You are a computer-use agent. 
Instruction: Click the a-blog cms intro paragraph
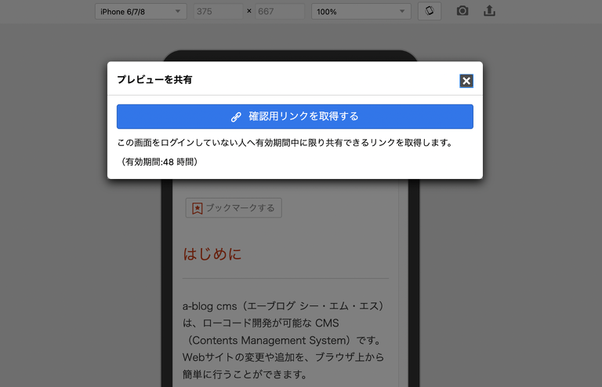tap(284, 340)
